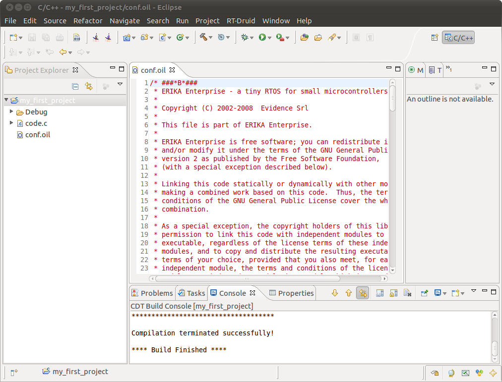Collapse the my_first_project node
The image size is (502, 382).
pos(6,100)
